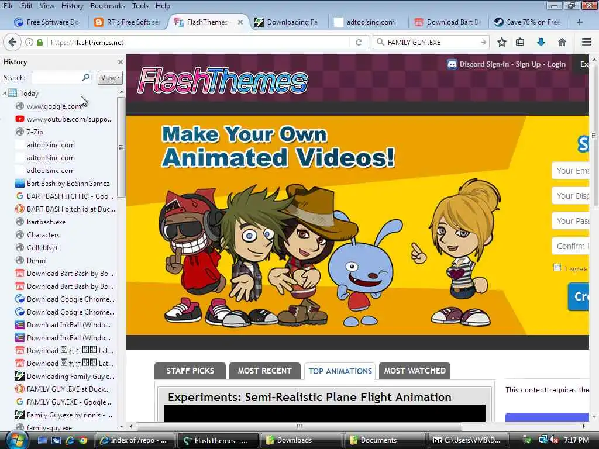Open the 7-Zip history entry

point(29,132)
